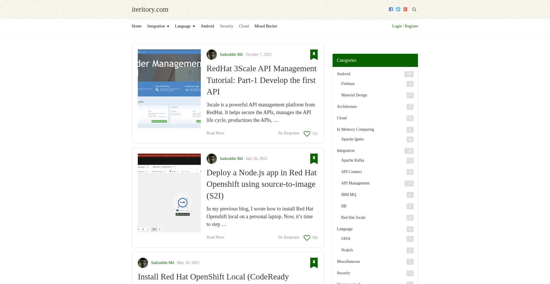The height and width of the screenshot is (284, 550).
Task: Expand the Integration dropdown menu
Action: point(158,26)
